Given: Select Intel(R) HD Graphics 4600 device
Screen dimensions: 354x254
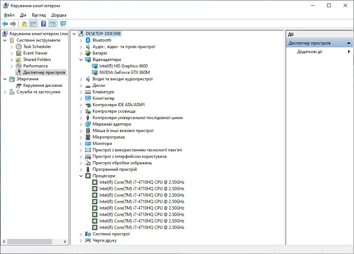Looking at the screenshot, I should (123, 66).
